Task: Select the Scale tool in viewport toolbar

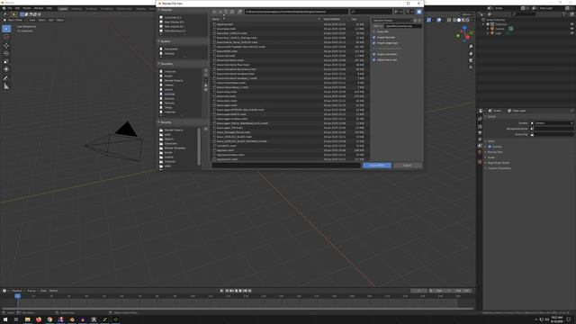Action: (6, 61)
